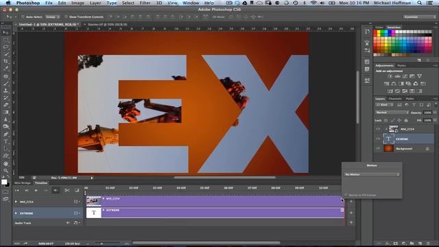Select the Zoom tool in toolbox
Screen dimensions: 439x247
click(x=5, y=170)
